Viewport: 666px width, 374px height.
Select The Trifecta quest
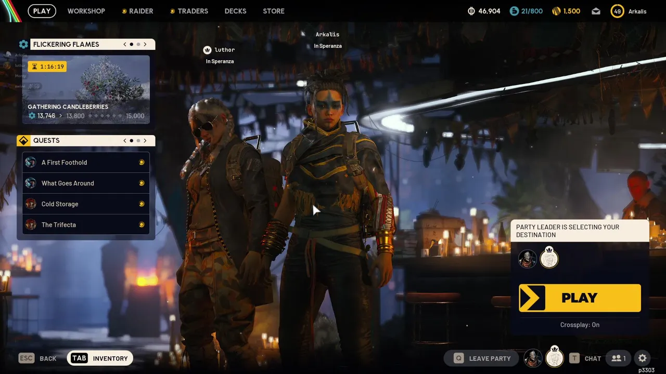[86, 225]
